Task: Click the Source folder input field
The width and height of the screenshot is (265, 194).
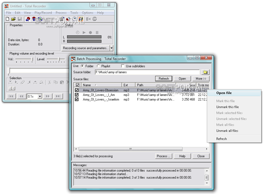Action: [x=147, y=72]
